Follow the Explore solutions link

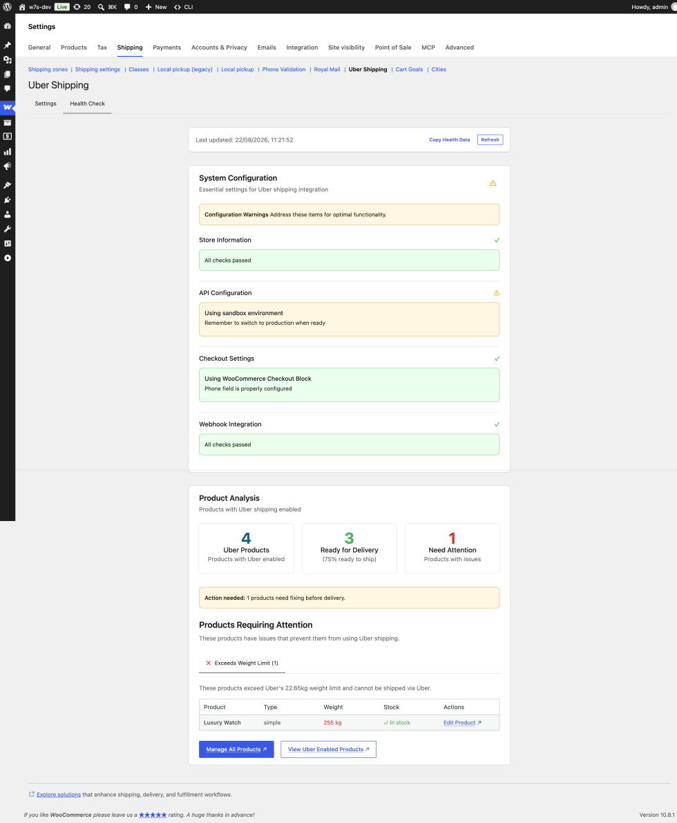click(x=59, y=795)
